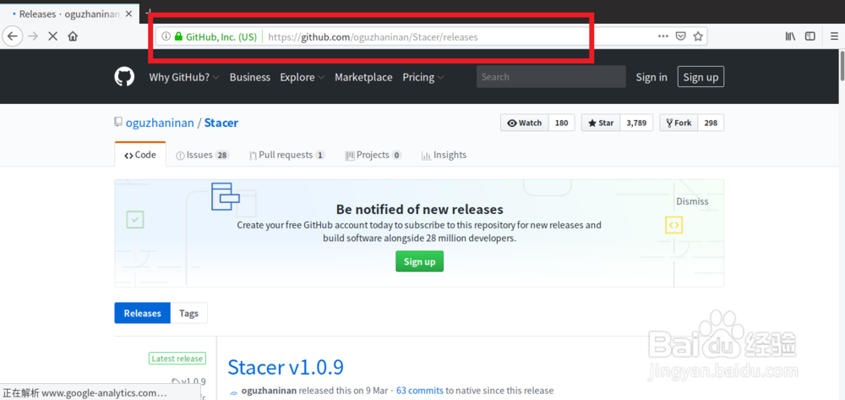Open the 298 forks count
The width and height of the screenshot is (845, 400).
[711, 123]
